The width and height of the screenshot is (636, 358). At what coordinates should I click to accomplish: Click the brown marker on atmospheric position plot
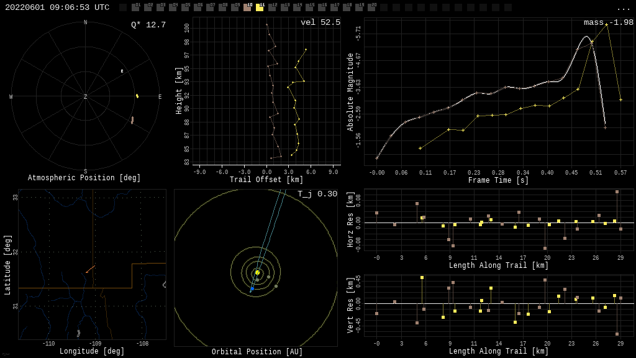coord(132,120)
